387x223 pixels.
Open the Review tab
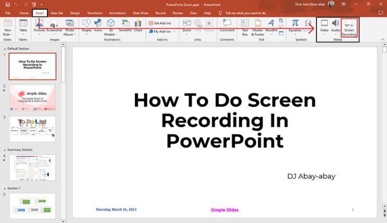pos(178,13)
